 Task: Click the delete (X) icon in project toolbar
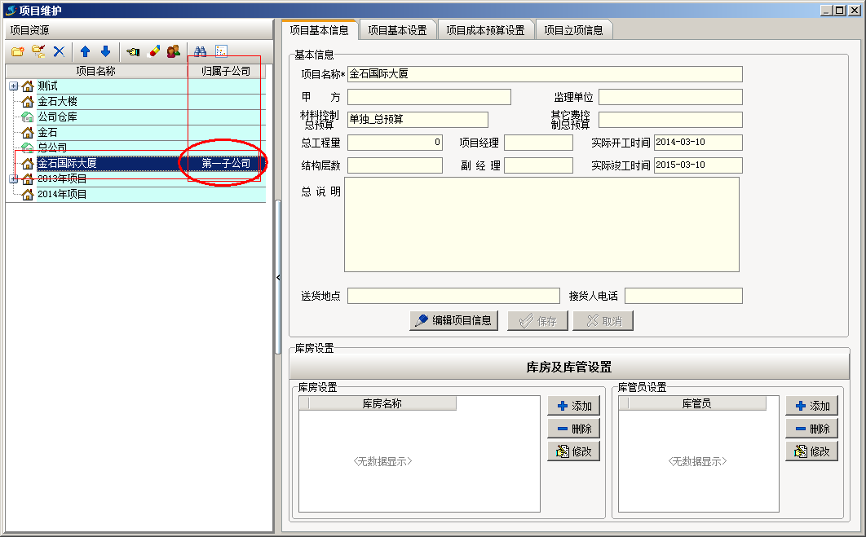pos(58,51)
